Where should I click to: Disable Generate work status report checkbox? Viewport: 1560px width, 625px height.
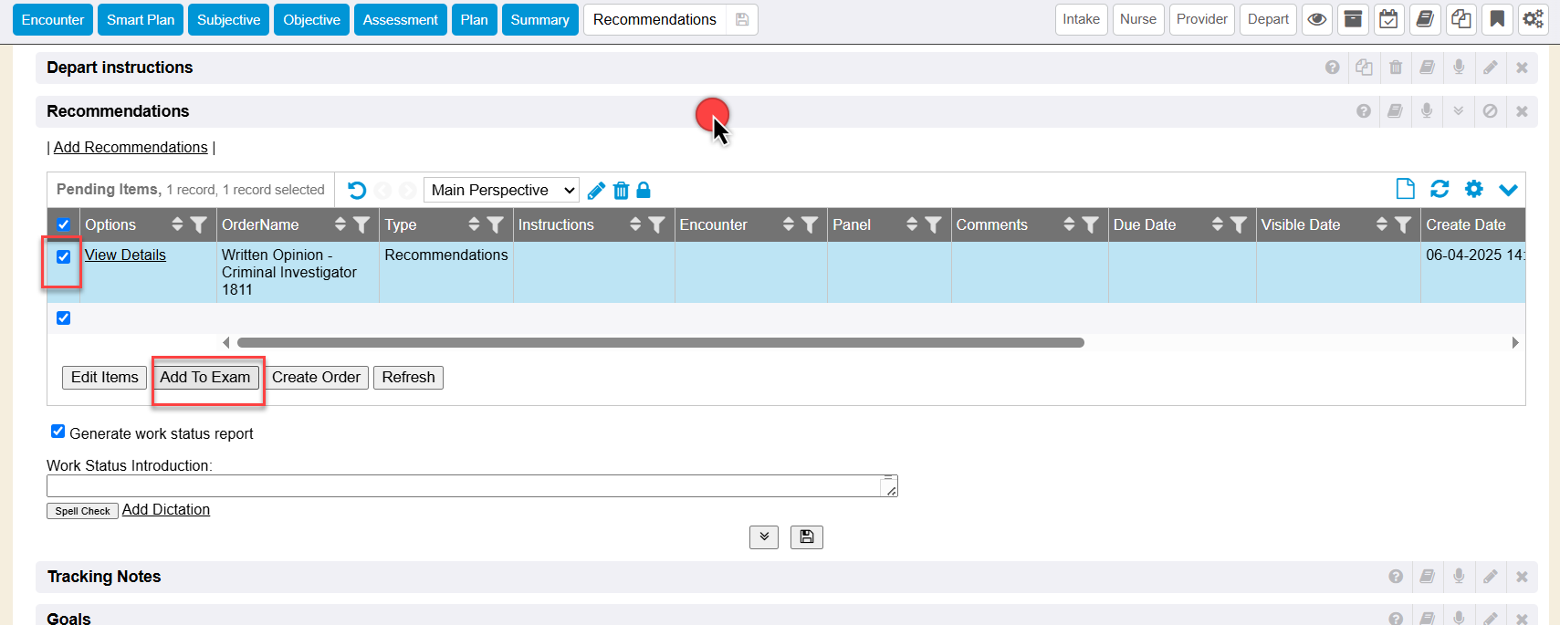tap(58, 432)
